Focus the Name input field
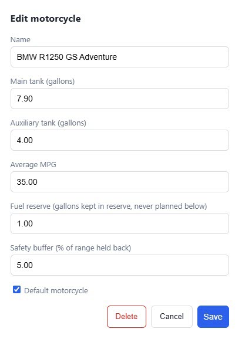 click(x=120, y=57)
